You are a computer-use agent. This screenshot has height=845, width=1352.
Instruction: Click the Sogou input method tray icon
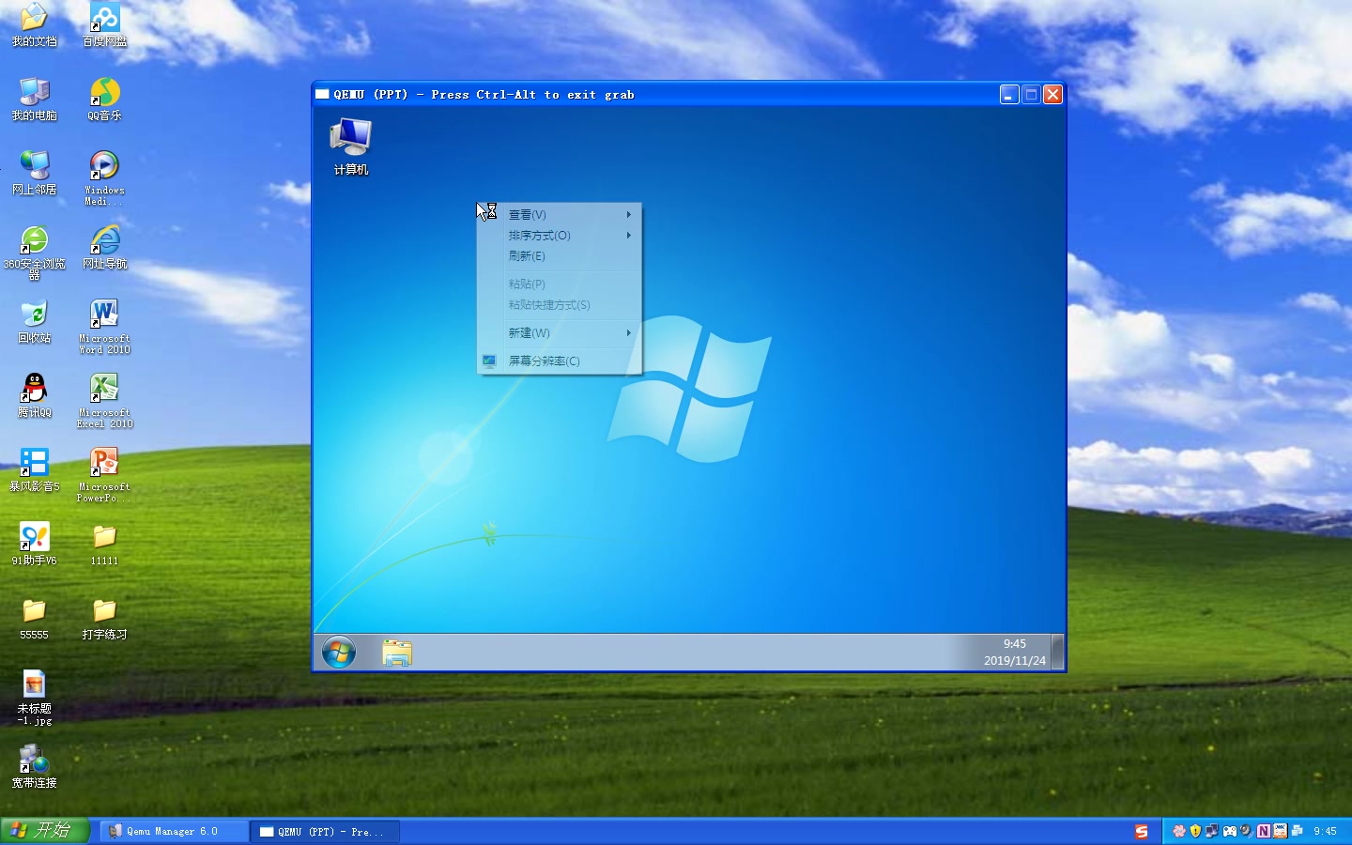pyautogui.click(x=1142, y=831)
